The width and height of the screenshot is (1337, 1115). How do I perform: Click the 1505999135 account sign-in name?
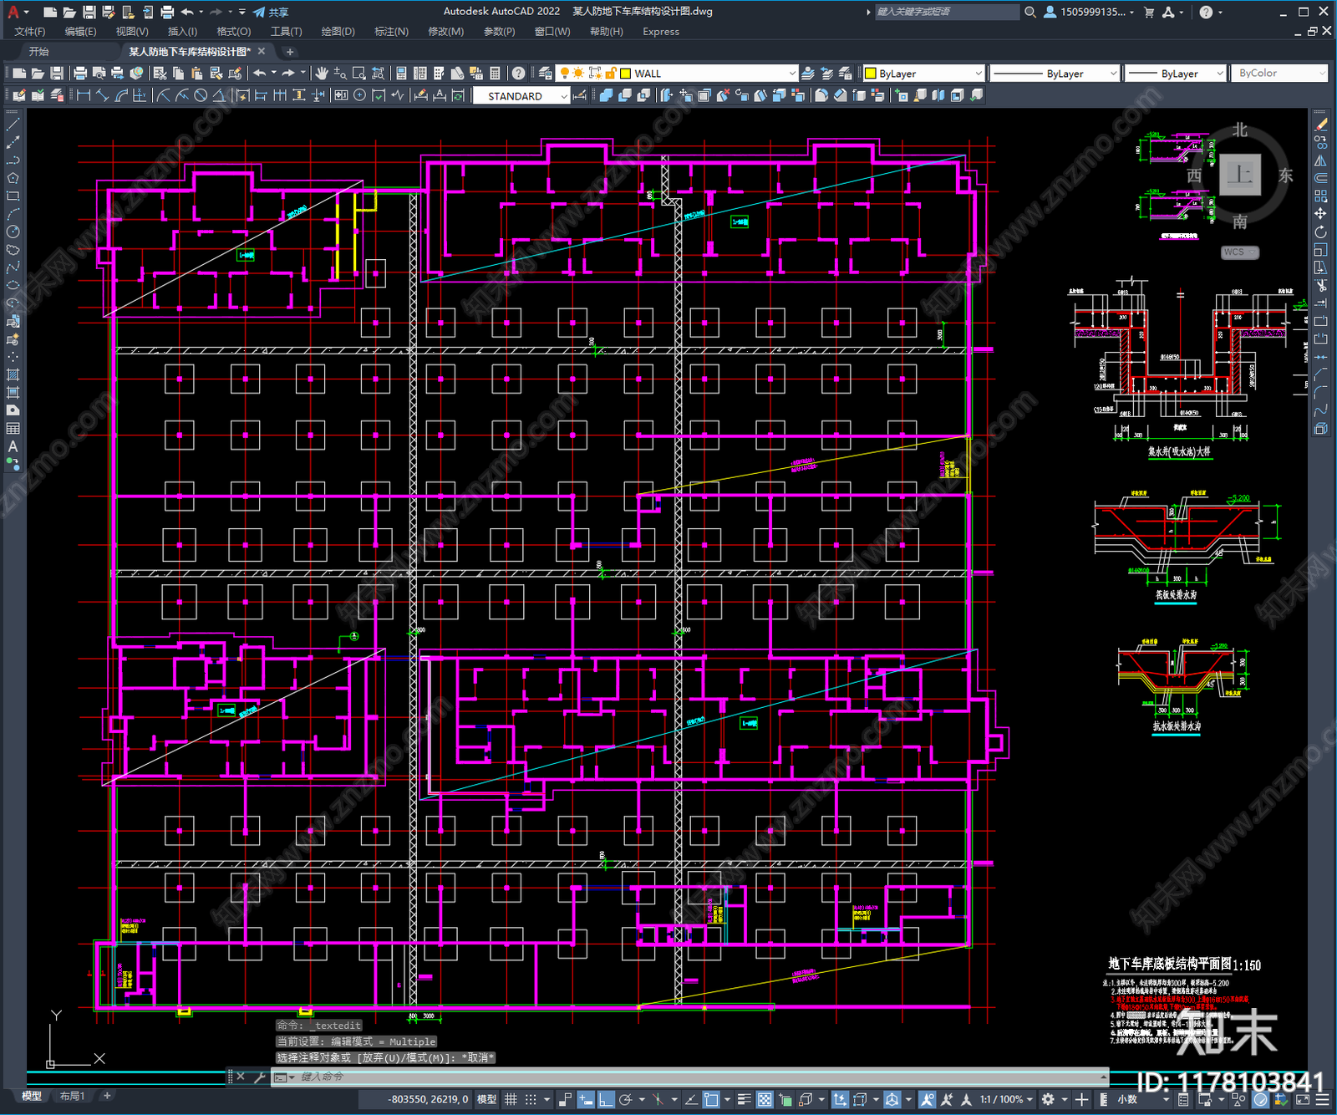1091,12
